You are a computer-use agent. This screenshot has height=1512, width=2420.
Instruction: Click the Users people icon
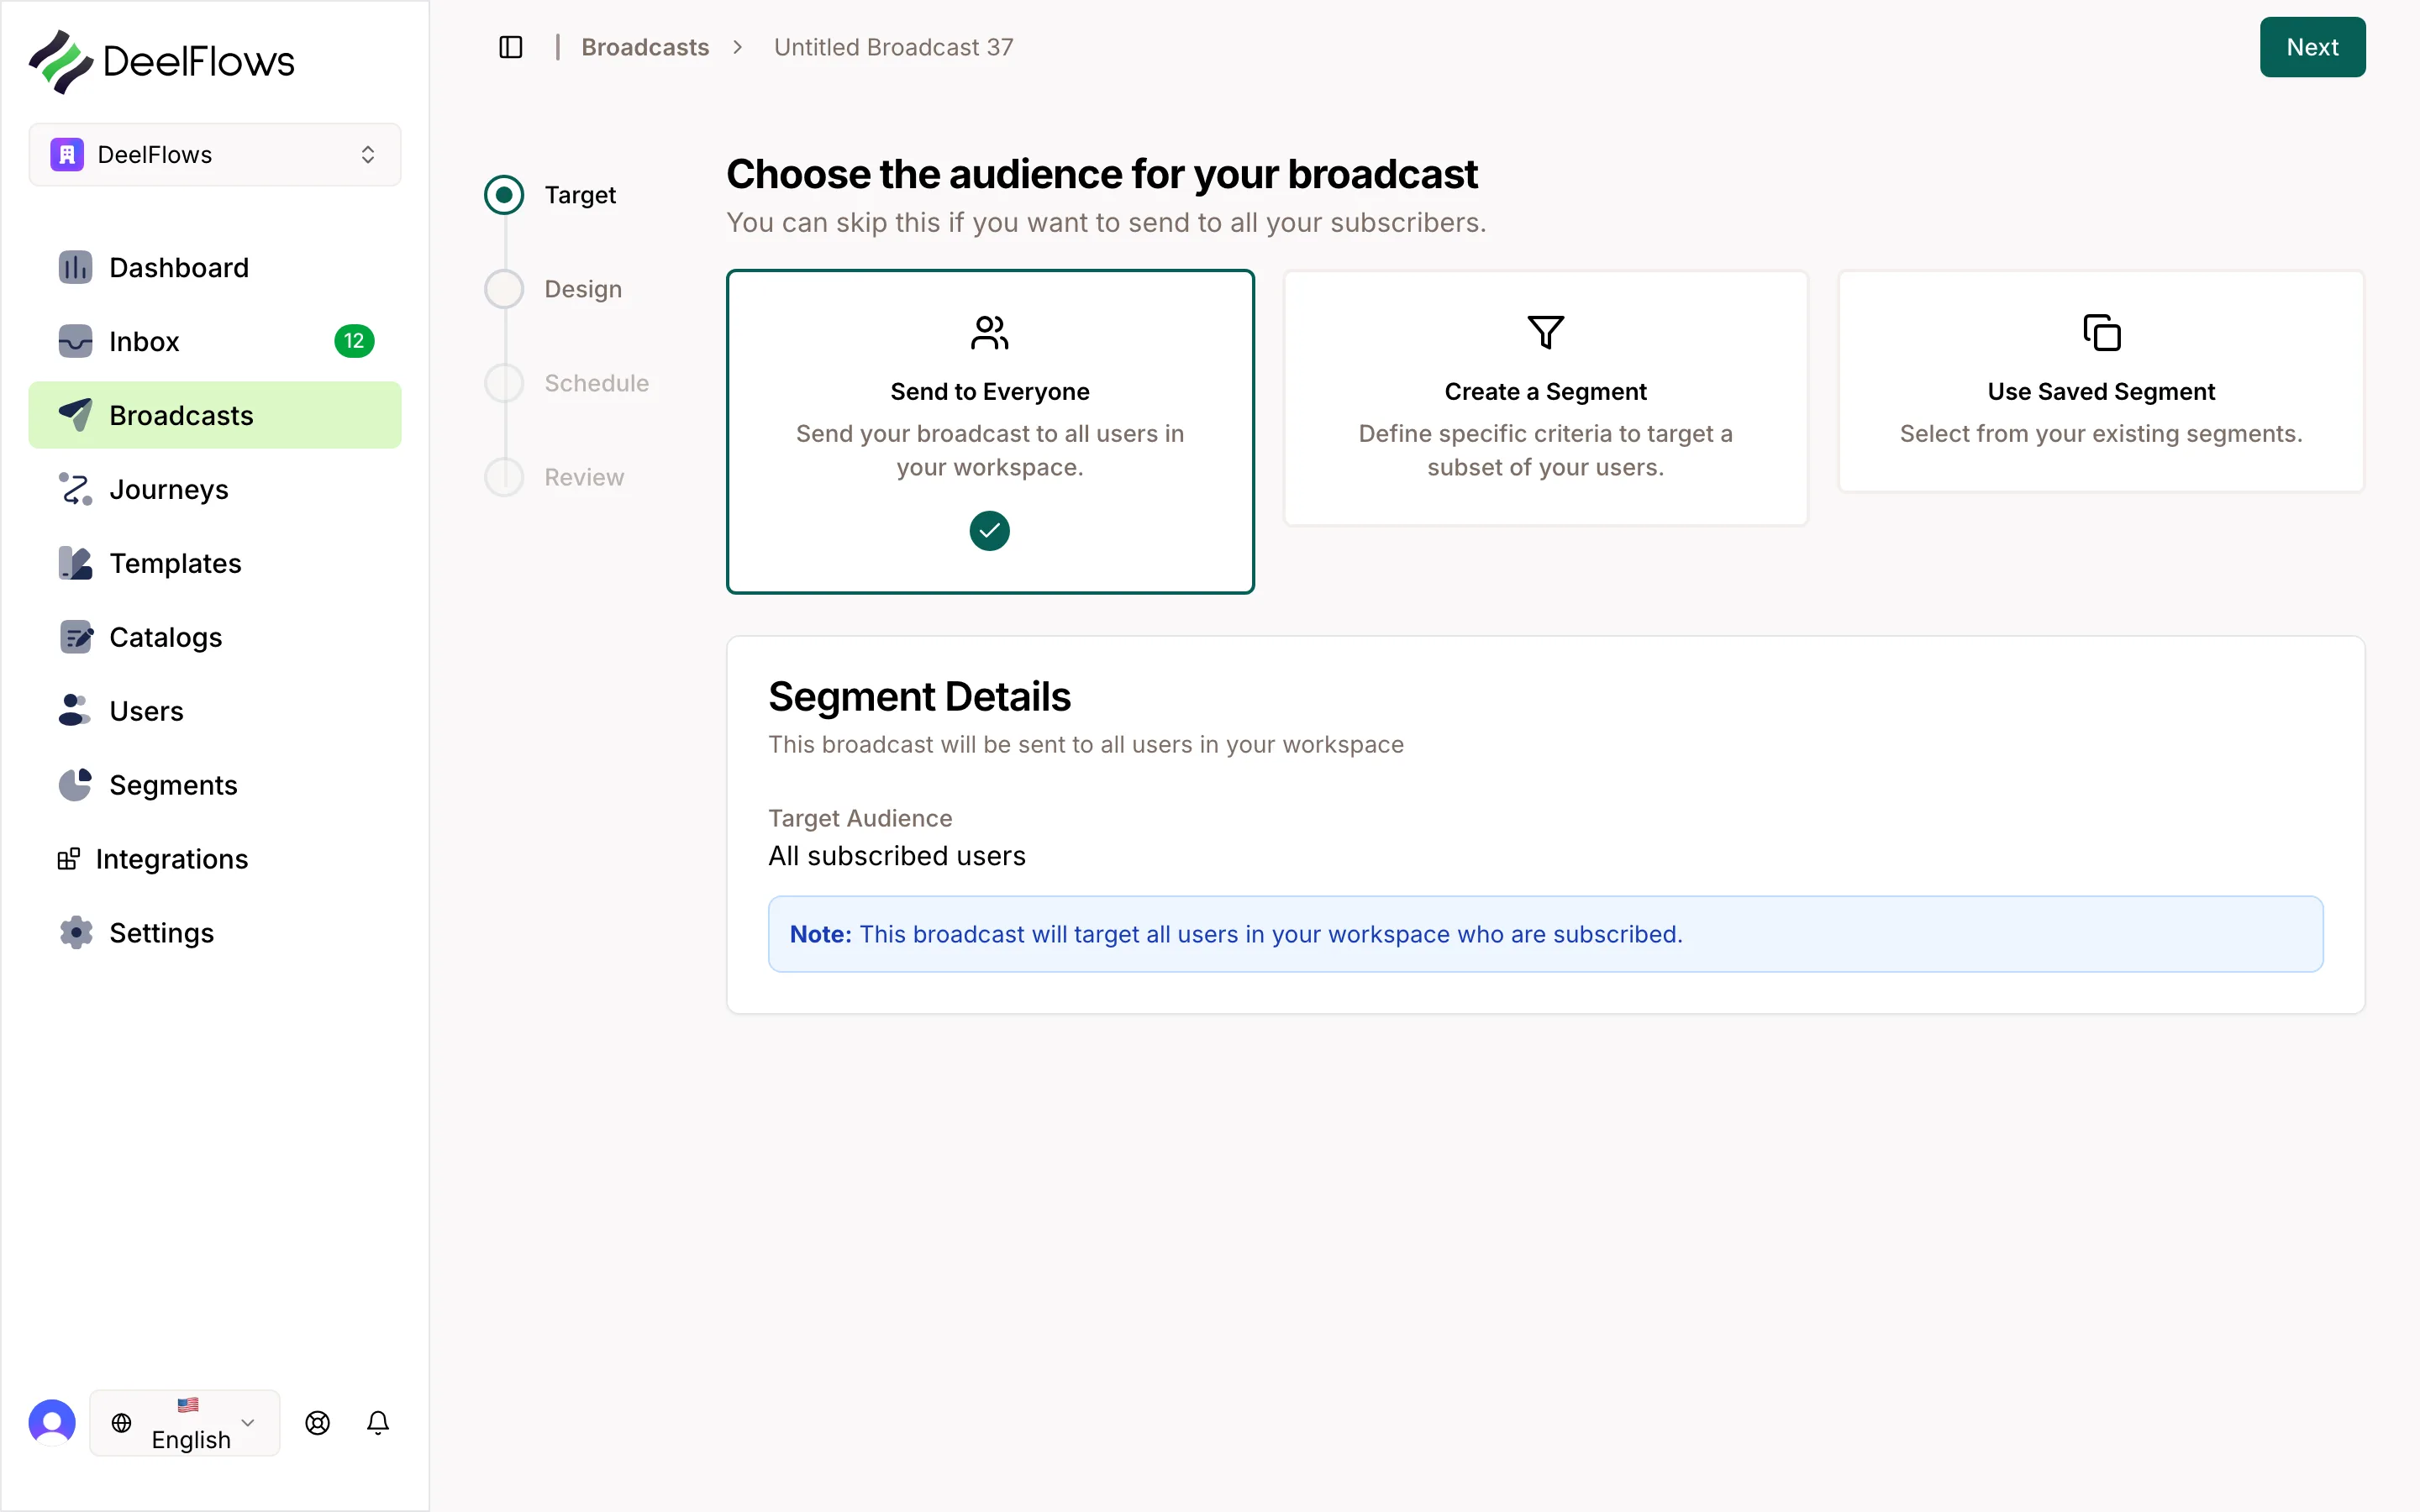75,711
